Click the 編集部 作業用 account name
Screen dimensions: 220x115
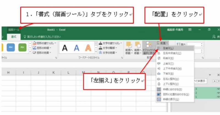175,30
